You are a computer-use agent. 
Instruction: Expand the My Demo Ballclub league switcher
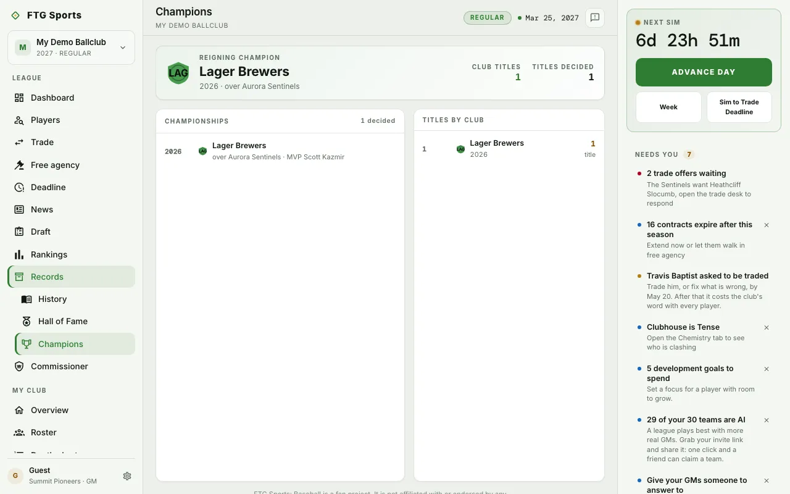71,48
